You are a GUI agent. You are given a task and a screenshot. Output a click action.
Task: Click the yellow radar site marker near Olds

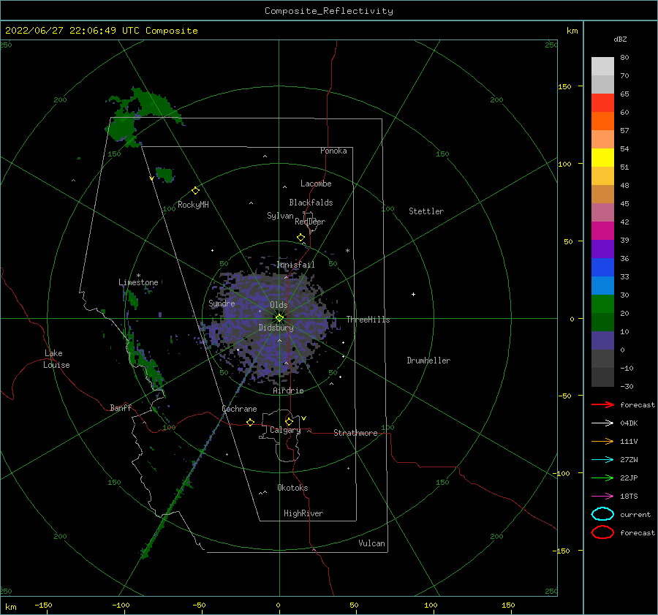279,318
